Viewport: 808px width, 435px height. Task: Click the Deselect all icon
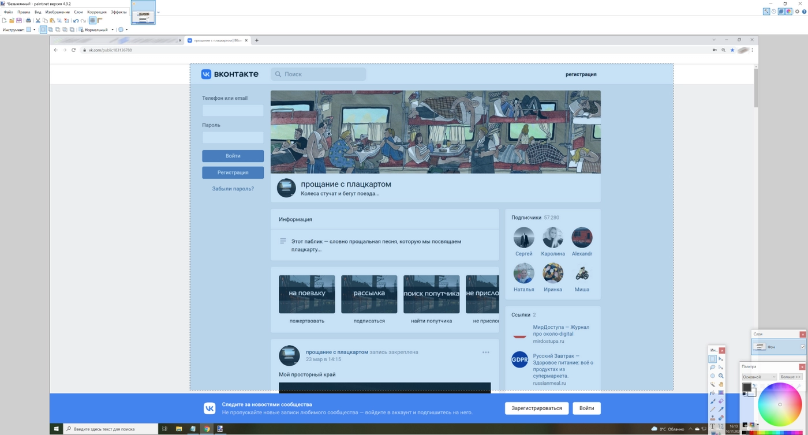pyautogui.click(x=66, y=21)
